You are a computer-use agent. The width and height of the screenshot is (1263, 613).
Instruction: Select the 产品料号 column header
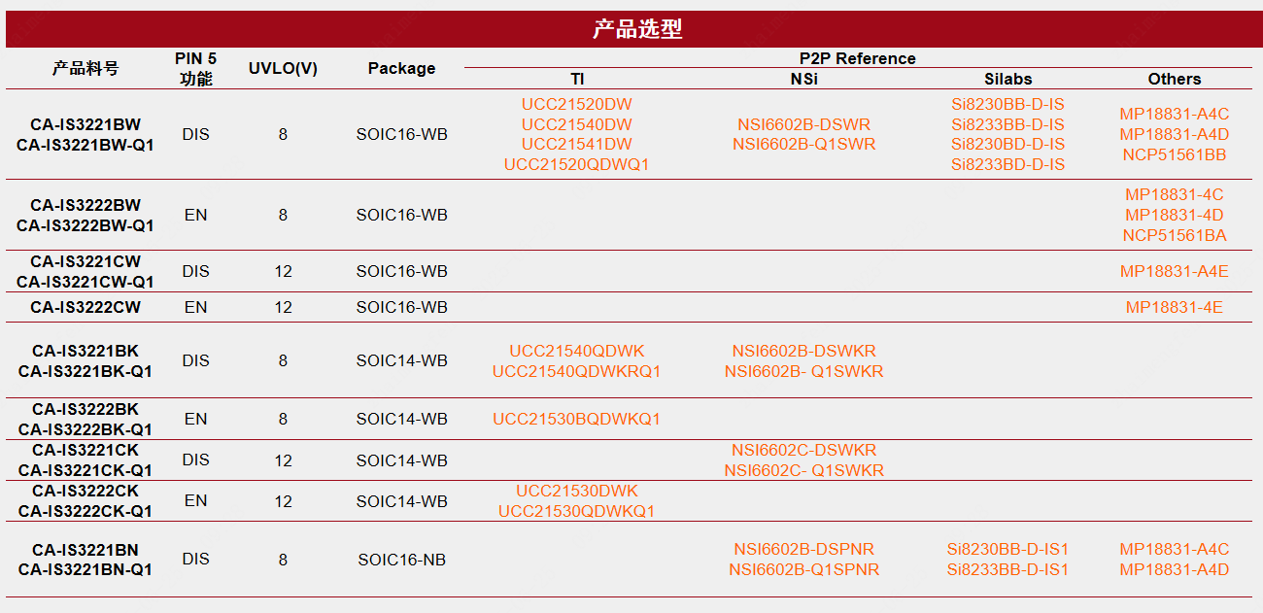(x=85, y=68)
